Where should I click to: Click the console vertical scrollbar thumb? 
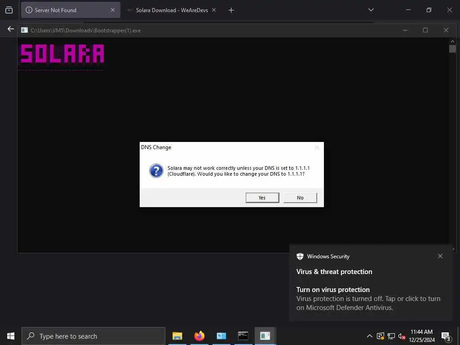click(x=452, y=49)
